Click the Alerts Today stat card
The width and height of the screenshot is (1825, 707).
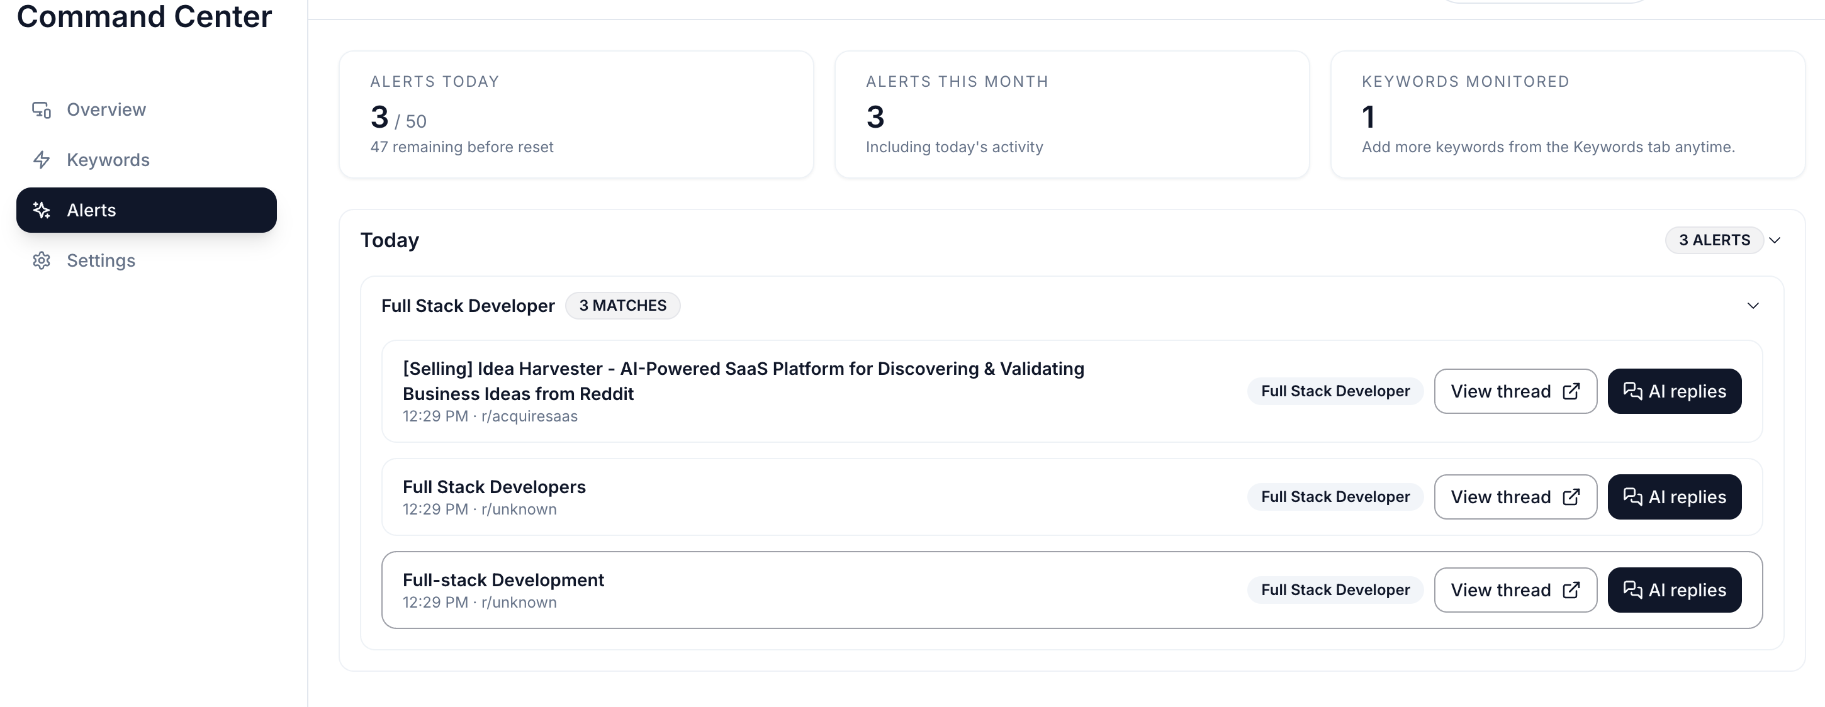tap(575, 114)
